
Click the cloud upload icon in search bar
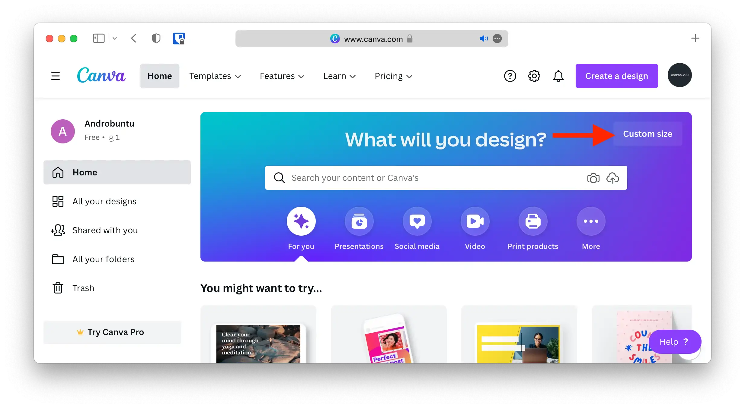pyautogui.click(x=612, y=178)
